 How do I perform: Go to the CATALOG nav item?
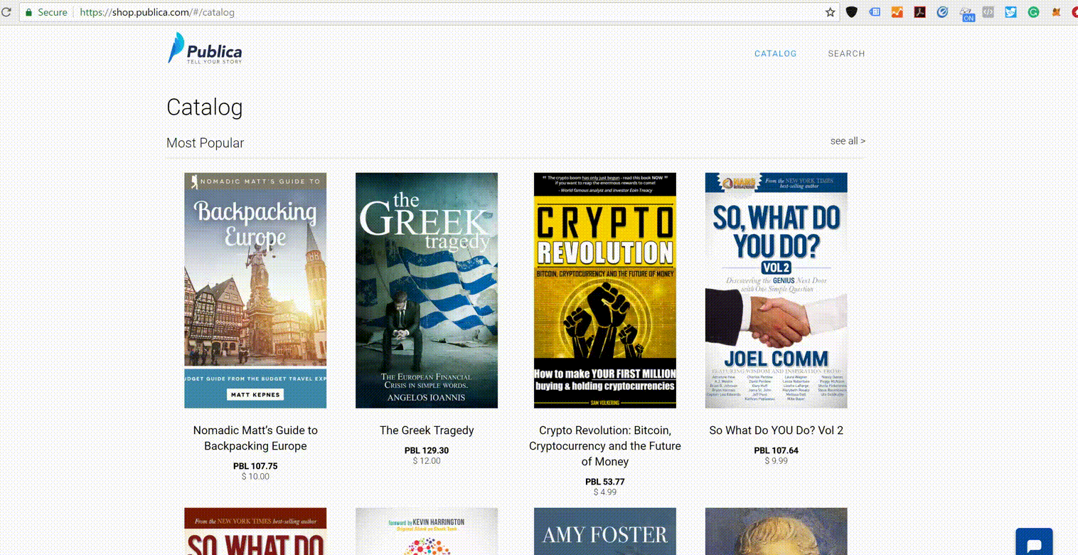(775, 53)
